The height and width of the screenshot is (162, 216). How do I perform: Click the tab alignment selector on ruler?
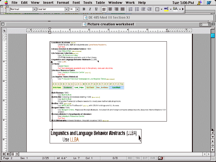point(5,30)
